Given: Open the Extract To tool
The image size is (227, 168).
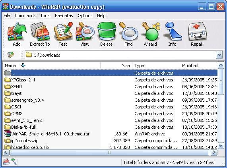Looking at the screenshot, I should click(40, 34).
